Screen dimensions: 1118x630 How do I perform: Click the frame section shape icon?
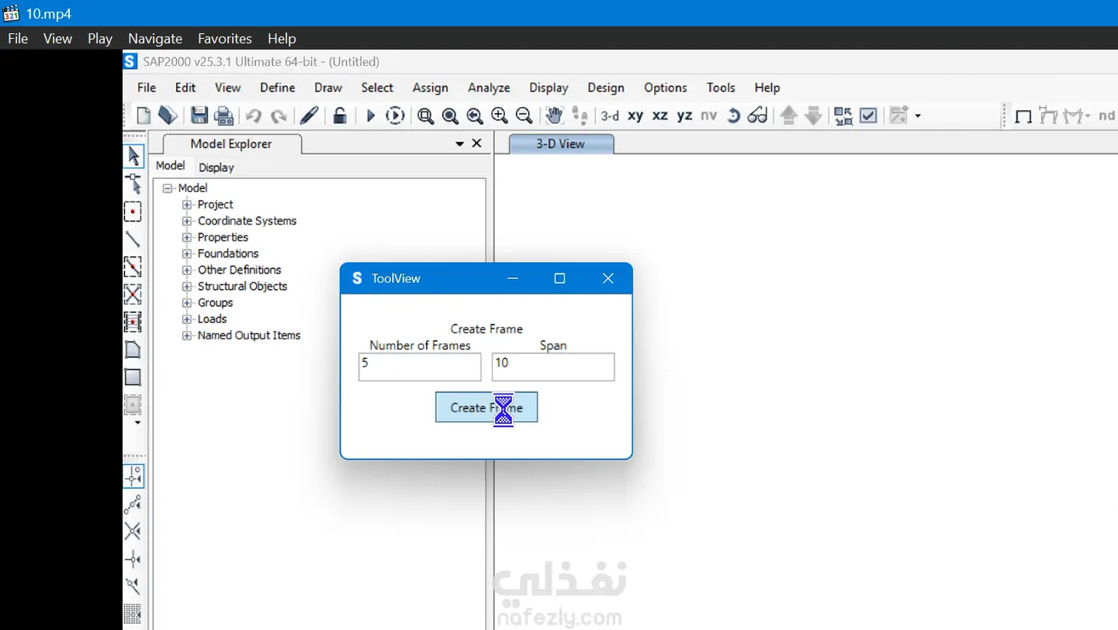(x=1023, y=116)
